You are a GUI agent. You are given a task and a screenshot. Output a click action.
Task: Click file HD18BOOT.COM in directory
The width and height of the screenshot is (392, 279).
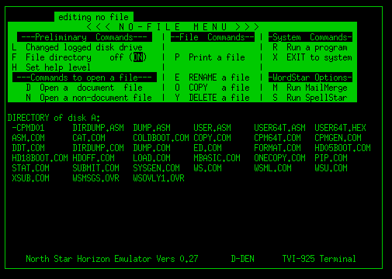(40, 158)
